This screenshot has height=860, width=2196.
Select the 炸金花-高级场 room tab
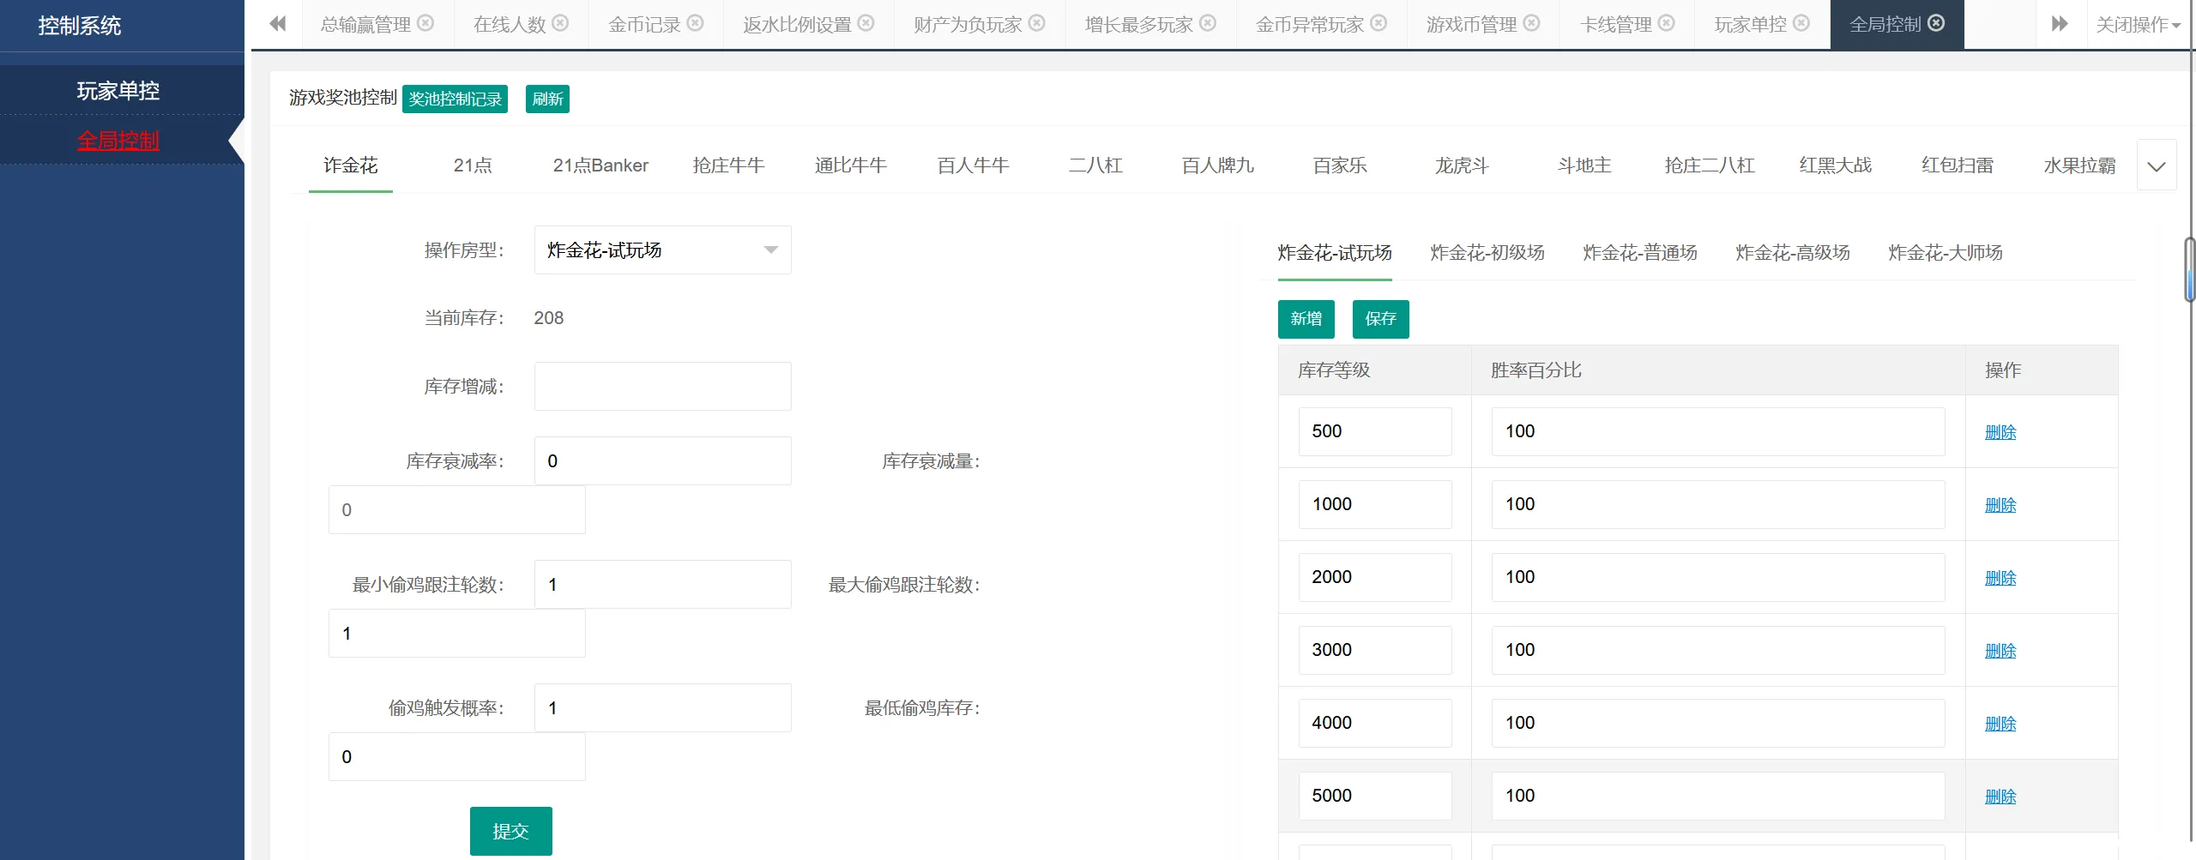click(1793, 253)
